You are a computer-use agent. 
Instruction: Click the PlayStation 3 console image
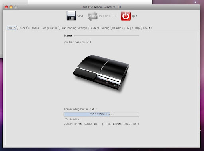coord(101,72)
